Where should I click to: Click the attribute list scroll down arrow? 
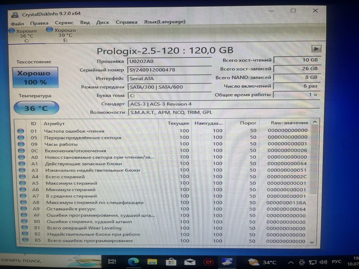[x=312, y=242]
